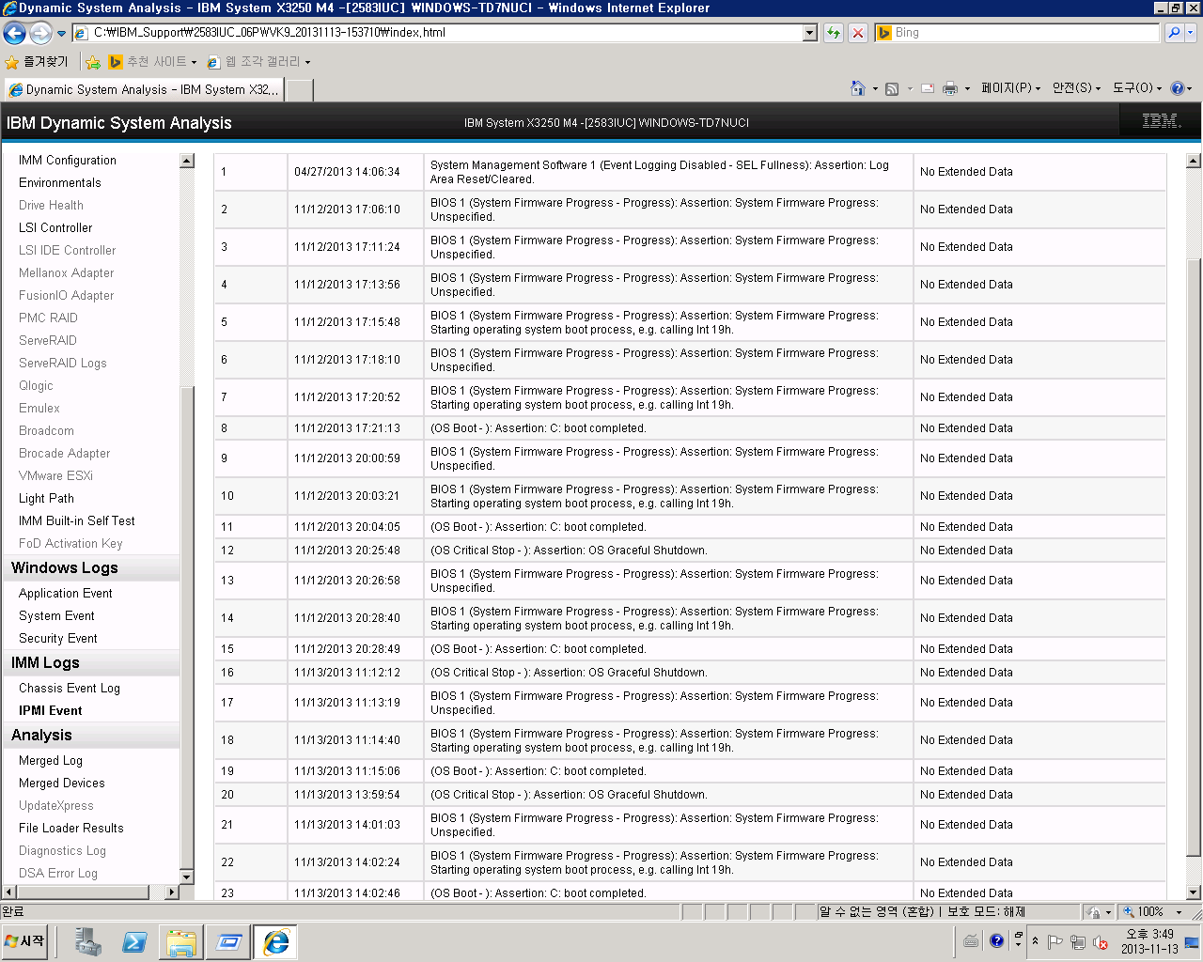
Task: Open the Security Event log link
Action: (58, 639)
